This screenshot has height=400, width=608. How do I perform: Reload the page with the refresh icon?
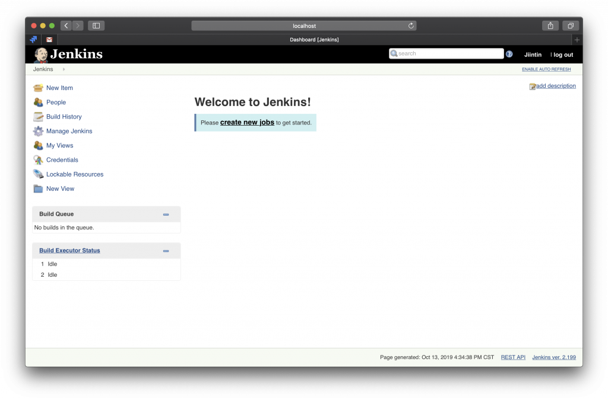411,25
